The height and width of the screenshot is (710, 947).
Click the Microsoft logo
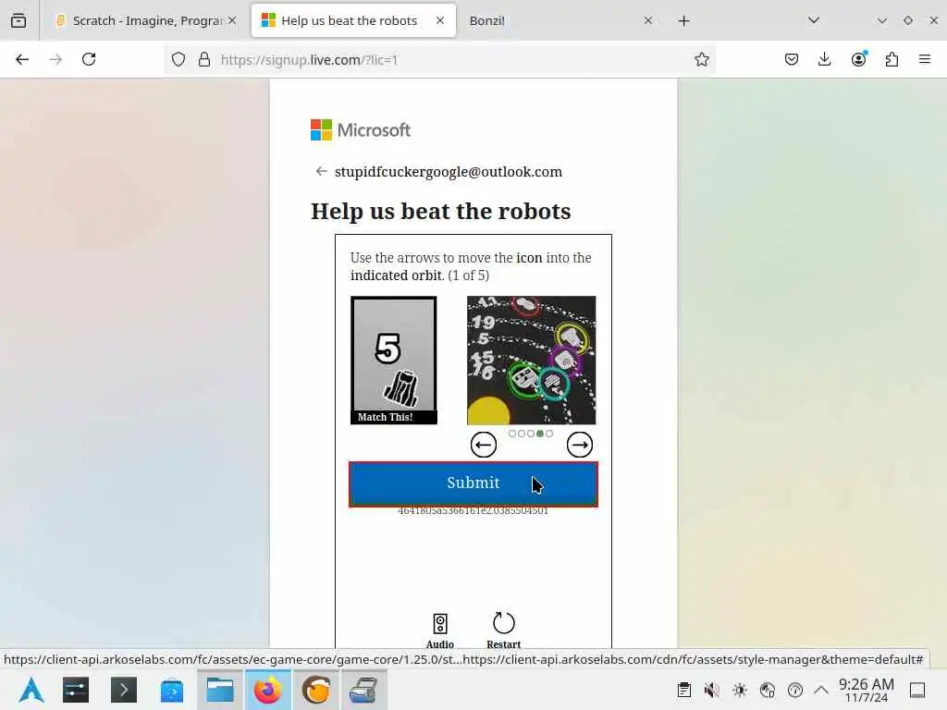pyautogui.click(x=361, y=129)
